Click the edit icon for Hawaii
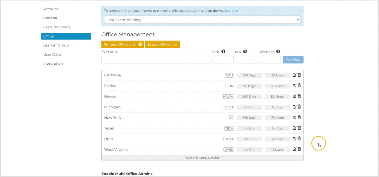This screenshot has width=379, height=177. tap(294, 96)
